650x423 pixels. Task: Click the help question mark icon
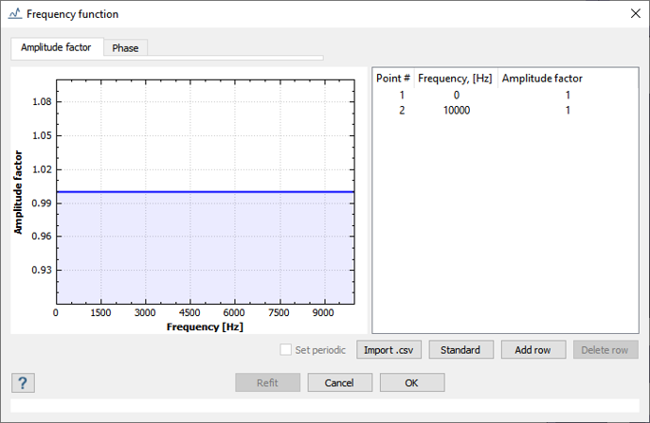[x=23, y=382]
